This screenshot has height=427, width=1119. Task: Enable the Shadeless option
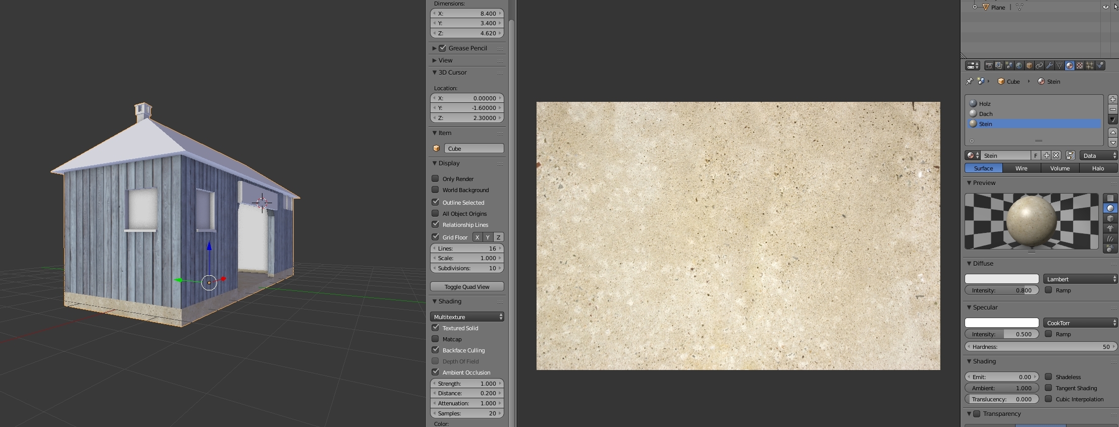pos(1048,377)
